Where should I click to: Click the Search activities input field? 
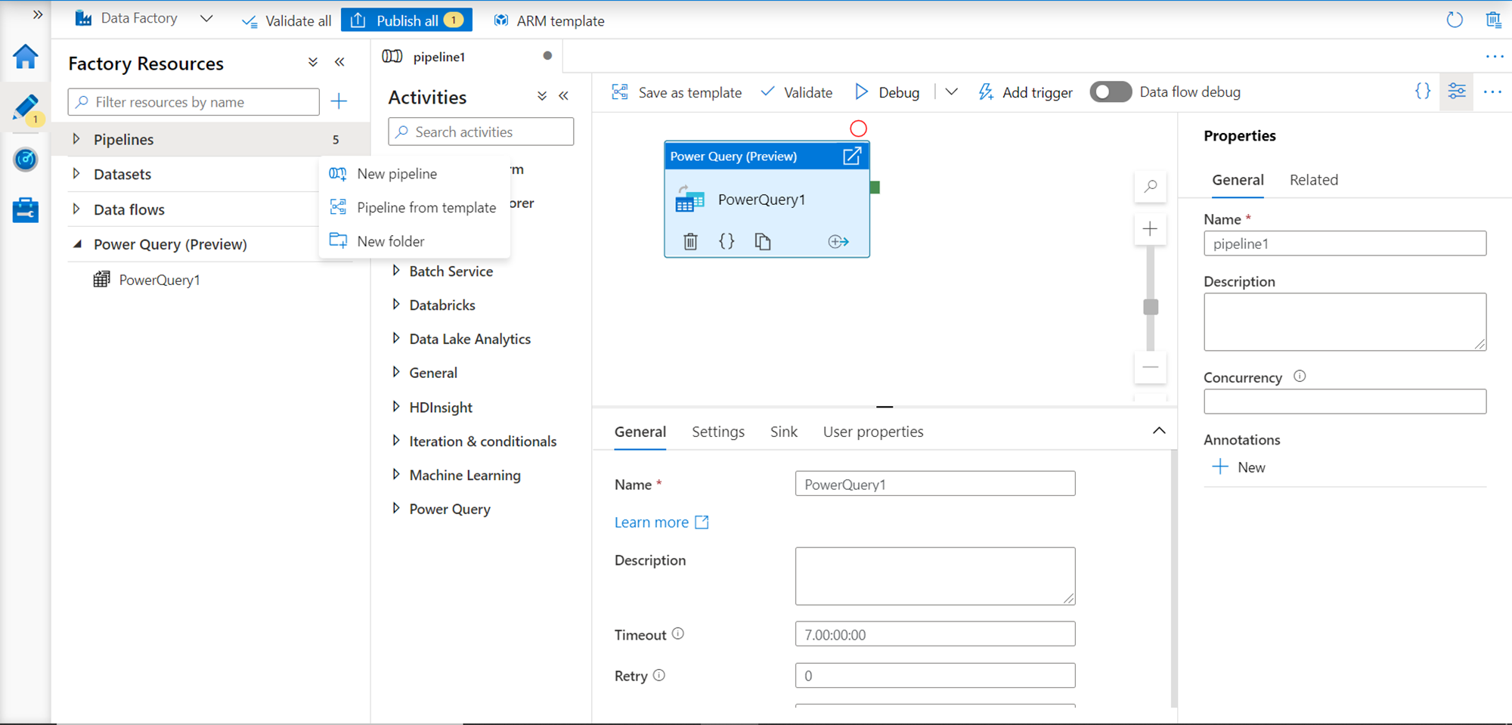pyautogui.click(x=481, y=132)
